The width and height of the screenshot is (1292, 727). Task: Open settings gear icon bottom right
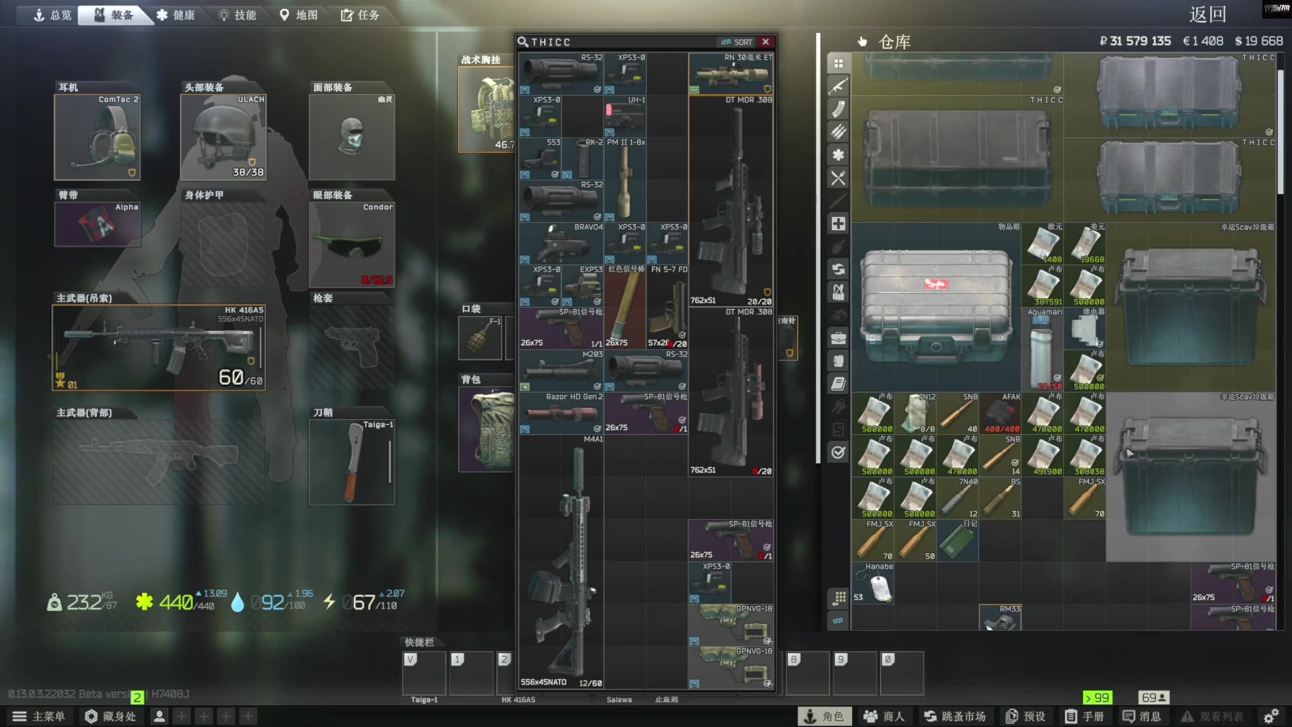point(1271,716)
